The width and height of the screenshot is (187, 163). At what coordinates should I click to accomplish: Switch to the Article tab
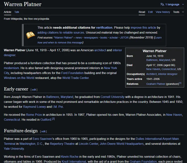tap(8, 12)
